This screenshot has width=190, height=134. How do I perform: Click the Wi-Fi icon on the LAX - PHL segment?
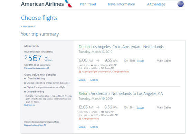tap(115, 65)
